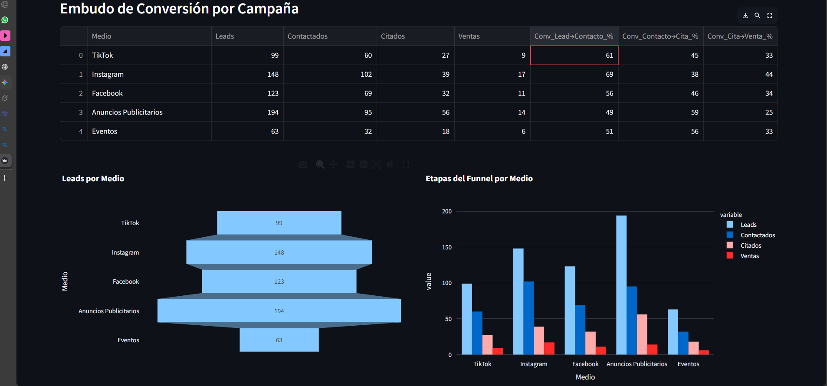Add a new sidebar item with plus
The image size is (827, 386).
click(5, 178)
